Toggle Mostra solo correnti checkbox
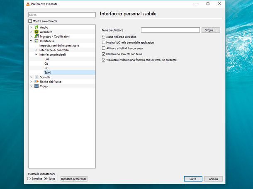The height and width of the screenshot is (189, 253). [x=30, y=21]
